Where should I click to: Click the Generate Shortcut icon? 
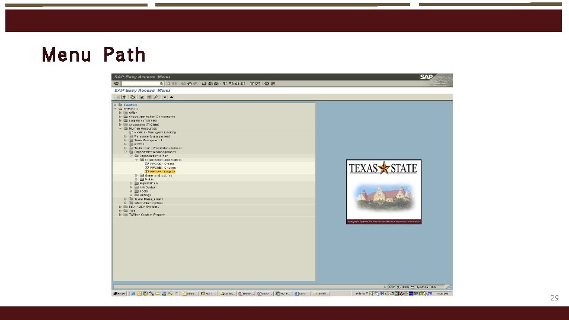(x=258, y=84)
